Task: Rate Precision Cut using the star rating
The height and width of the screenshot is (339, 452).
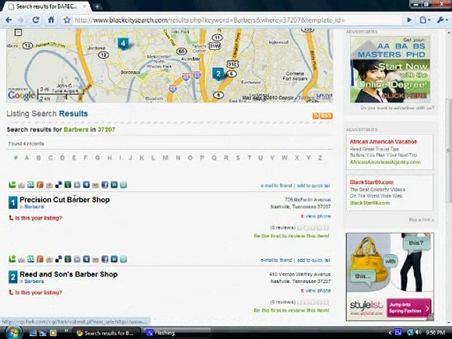Action: [x=313, y=228]
